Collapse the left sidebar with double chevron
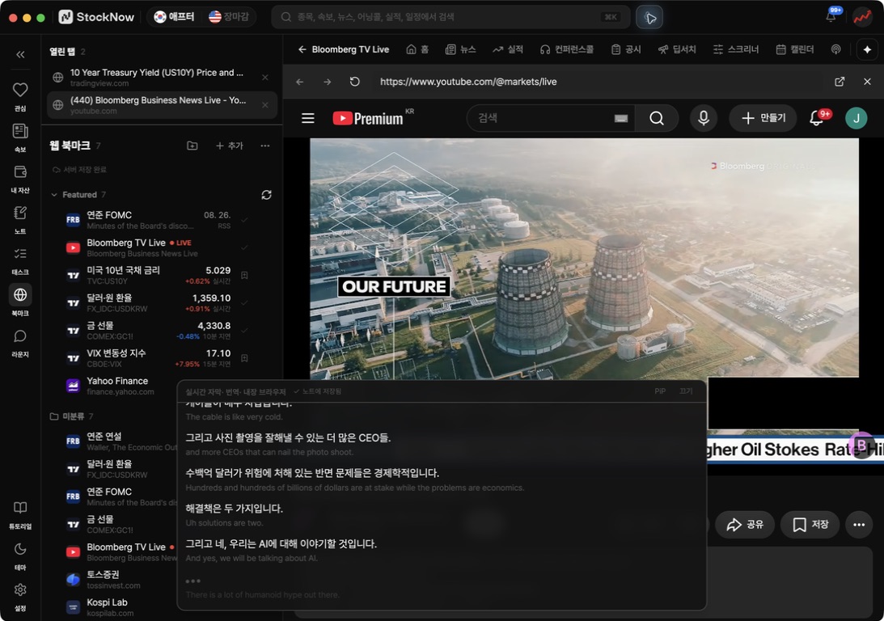The image size is (884, 621). pyautogui.click(x=20, y=54)
